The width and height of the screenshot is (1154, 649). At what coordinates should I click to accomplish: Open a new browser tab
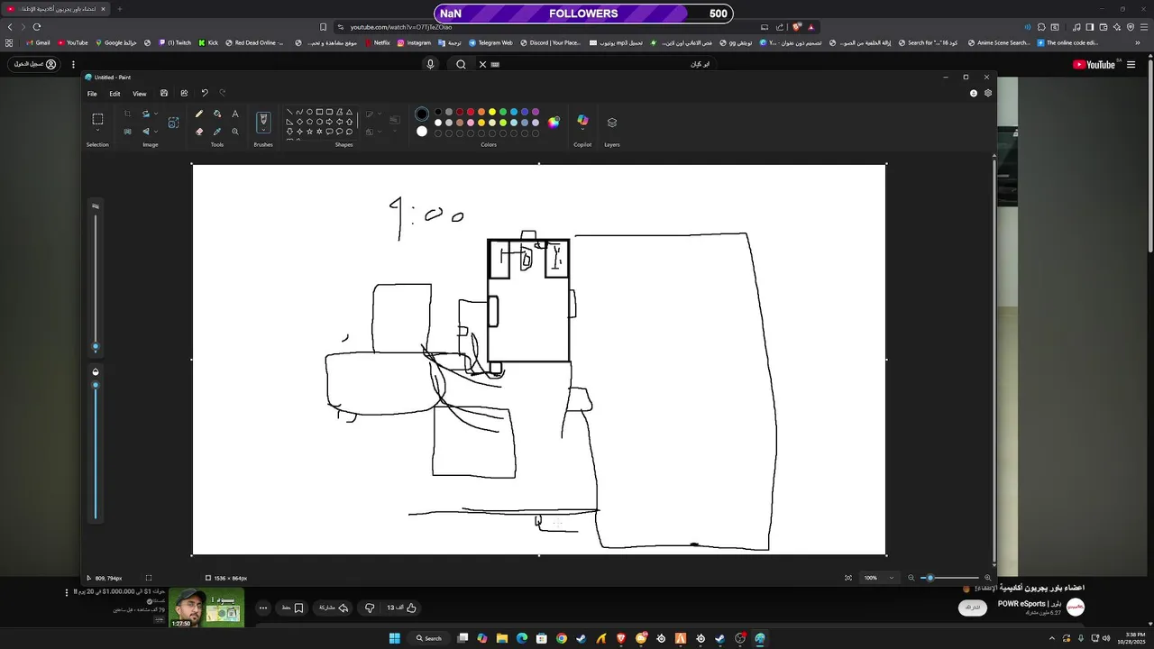coord(119,9)
